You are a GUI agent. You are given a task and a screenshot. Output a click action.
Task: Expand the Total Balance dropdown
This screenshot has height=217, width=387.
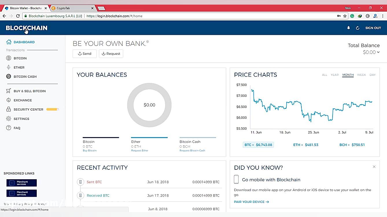click(x=371, y=52)
